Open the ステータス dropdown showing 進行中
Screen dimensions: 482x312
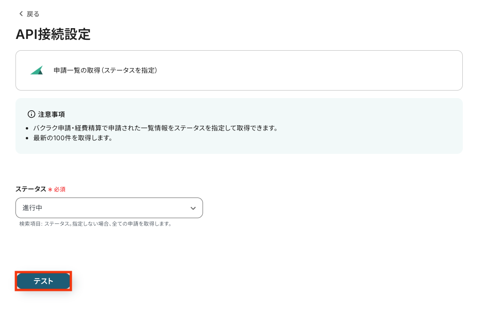point(109,208)
